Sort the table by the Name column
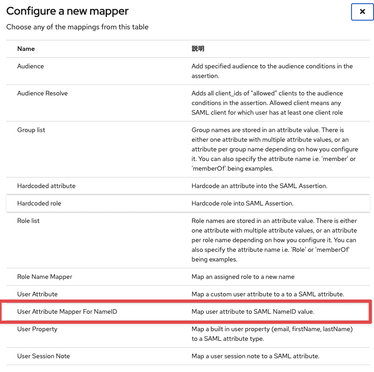The width and height of the screenshot is (374, 372). click(26, 49)
